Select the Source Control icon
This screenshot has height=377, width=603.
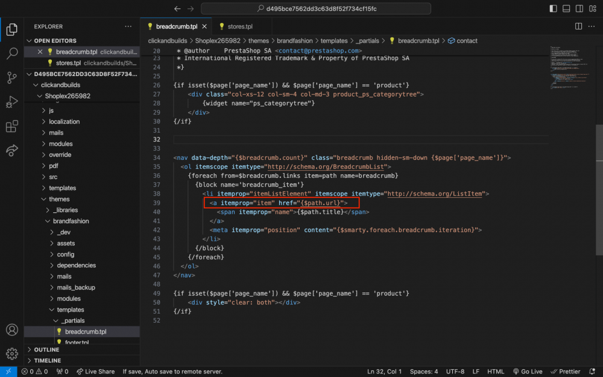point(12,77)
